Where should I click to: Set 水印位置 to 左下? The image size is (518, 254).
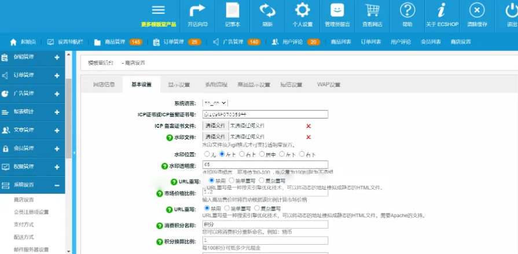(x=282, y=154)
